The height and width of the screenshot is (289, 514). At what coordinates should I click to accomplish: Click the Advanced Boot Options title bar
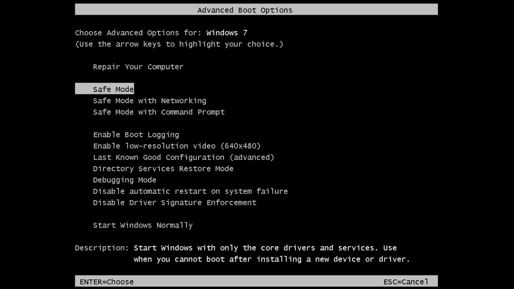click(256, 10)
